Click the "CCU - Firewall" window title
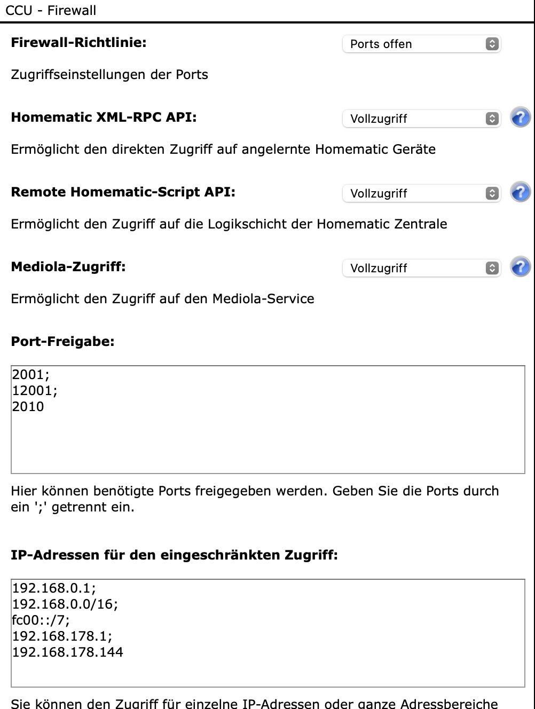 (x=51, y=11)
